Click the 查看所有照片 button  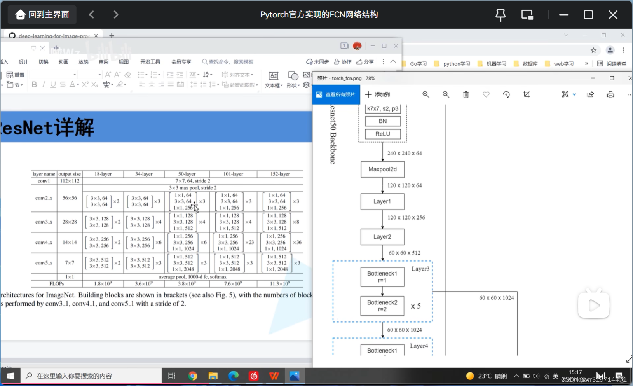point(336,94)
